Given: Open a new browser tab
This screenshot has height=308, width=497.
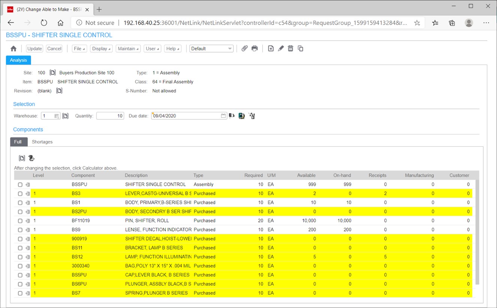Looking at the screenshot, I should click(99, 9).
